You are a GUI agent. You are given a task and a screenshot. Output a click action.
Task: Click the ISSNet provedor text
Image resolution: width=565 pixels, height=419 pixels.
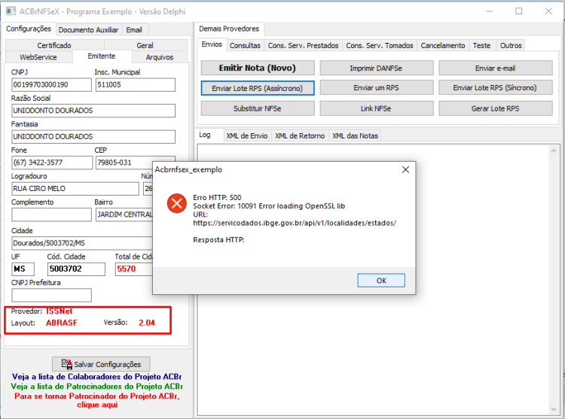click(59, 311)
